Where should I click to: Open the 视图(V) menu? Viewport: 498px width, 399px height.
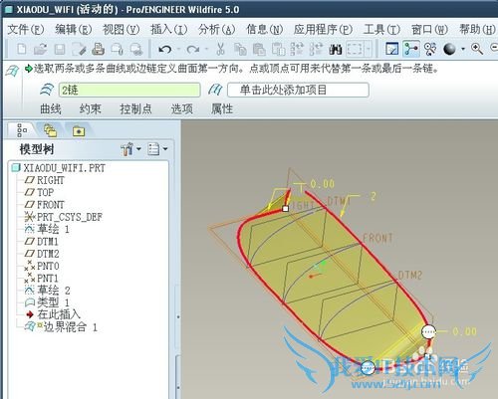pyautogui.click(x=121, y=30)
